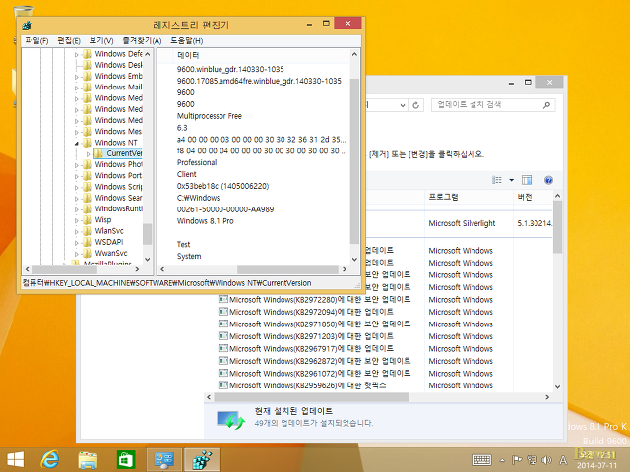
Task: Open the 파일(F) menu in Registry Editor
Action: (36, 41)
